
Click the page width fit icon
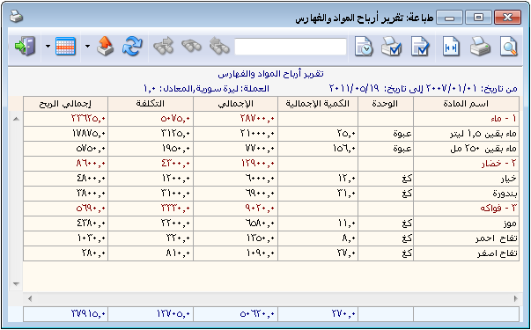point(451,47)
